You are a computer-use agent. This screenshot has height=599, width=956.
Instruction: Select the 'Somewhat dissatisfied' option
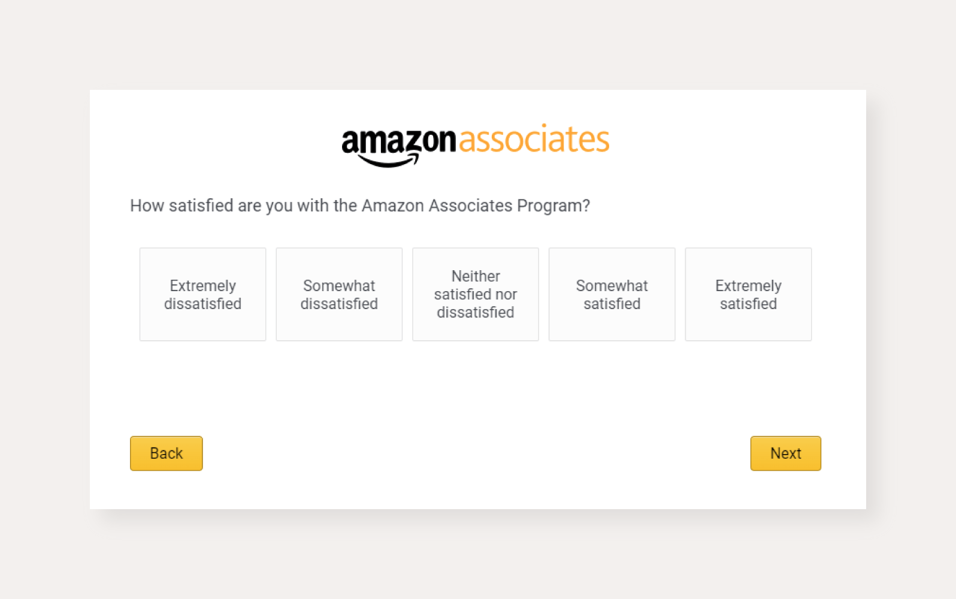[339, 294]
